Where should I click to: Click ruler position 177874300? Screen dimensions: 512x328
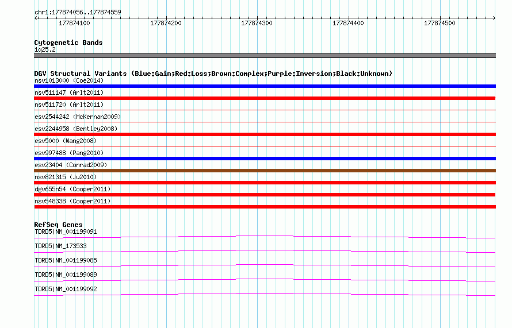tap(257, 23)
